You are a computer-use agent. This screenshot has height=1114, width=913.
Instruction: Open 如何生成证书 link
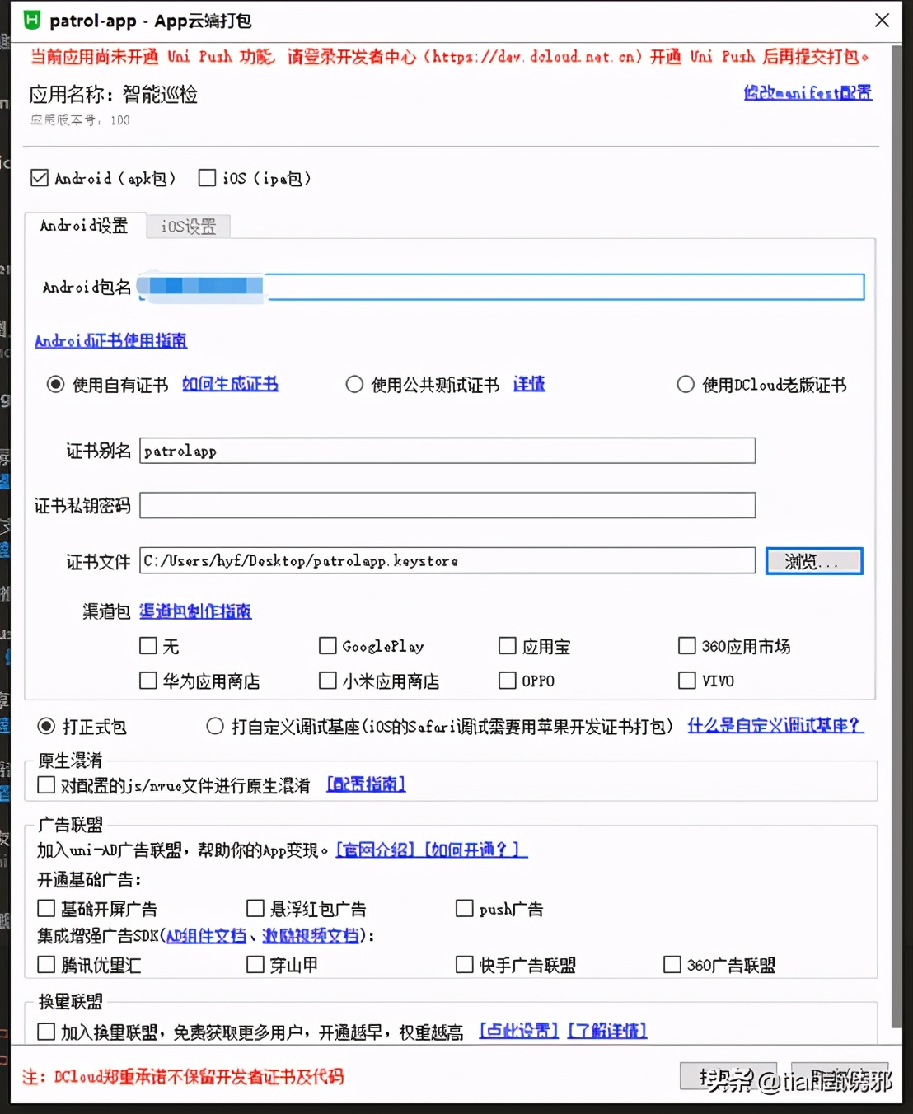coord(230,384)
